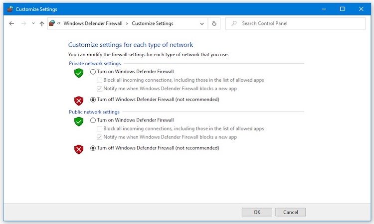Click red shield icon under Public network
This screenshot has width=374, height=224.
coord(79,149)
